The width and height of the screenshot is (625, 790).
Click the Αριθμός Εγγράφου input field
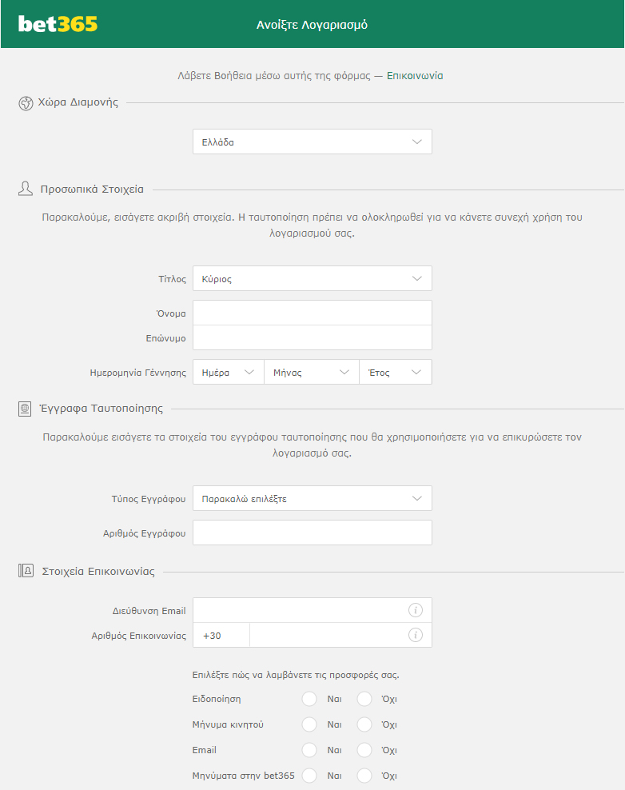coord(312,533)
